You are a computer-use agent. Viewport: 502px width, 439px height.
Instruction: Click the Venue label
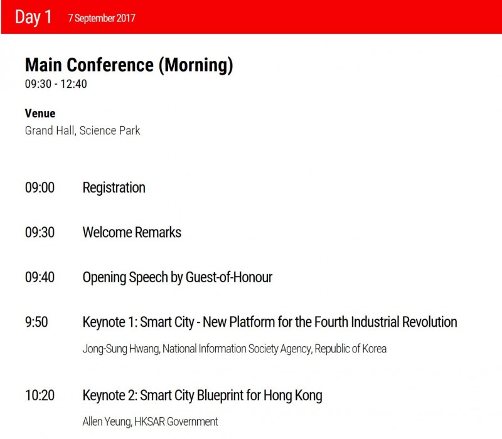coord(40,114)
